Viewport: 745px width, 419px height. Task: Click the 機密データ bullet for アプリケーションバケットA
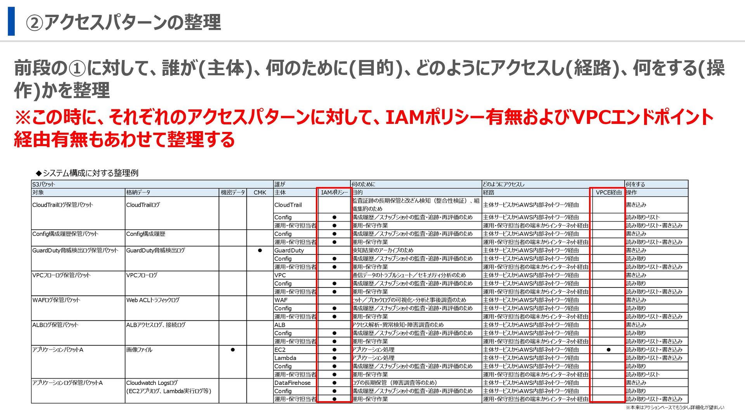233,350
